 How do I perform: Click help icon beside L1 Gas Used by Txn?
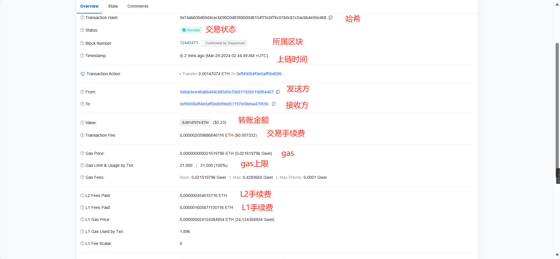click(x=82, y=231)
